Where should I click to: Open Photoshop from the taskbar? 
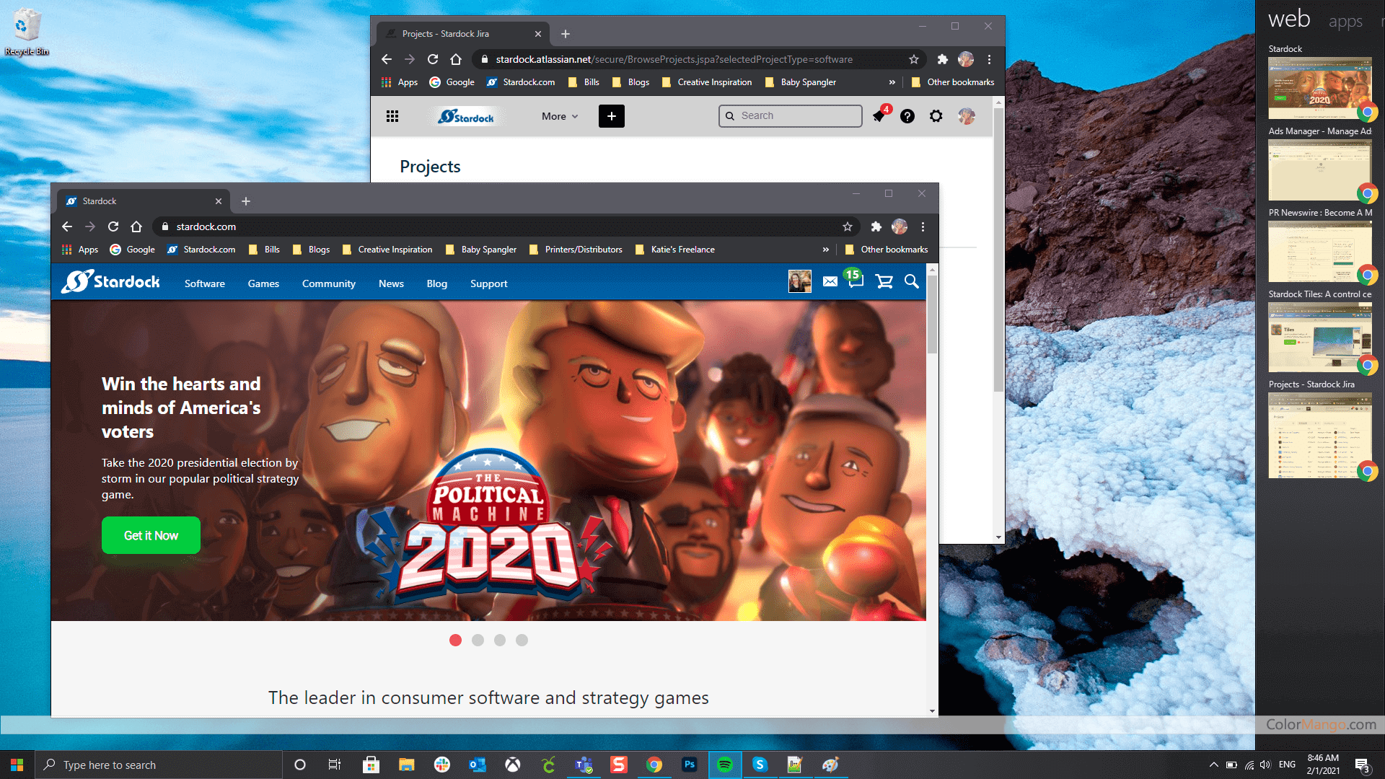pyautogui.click(x=690, y=765)
